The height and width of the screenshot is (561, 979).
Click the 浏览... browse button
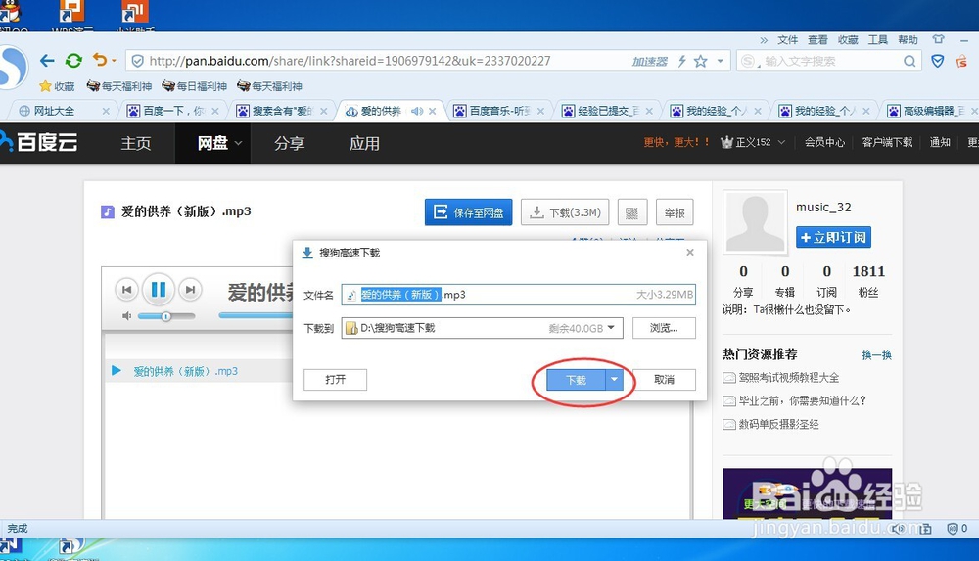(664, 328)
